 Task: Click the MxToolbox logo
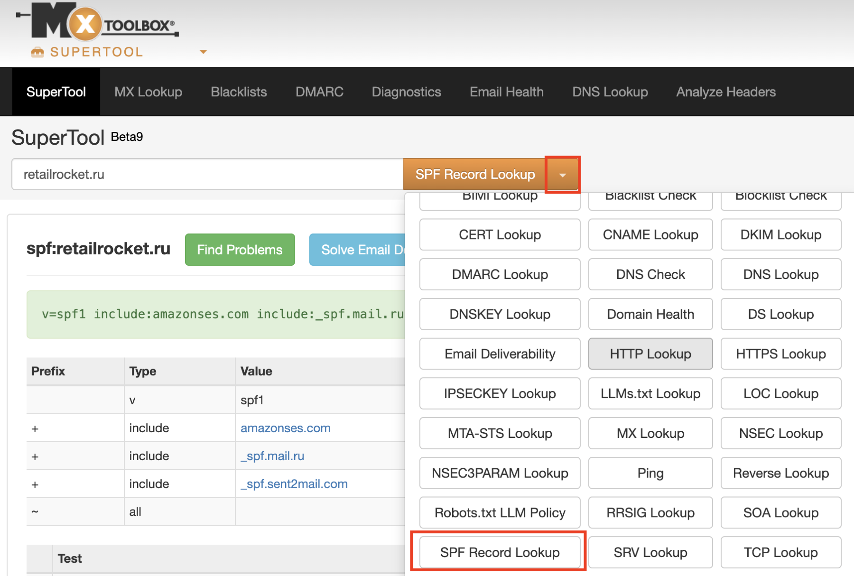point(97,21)
